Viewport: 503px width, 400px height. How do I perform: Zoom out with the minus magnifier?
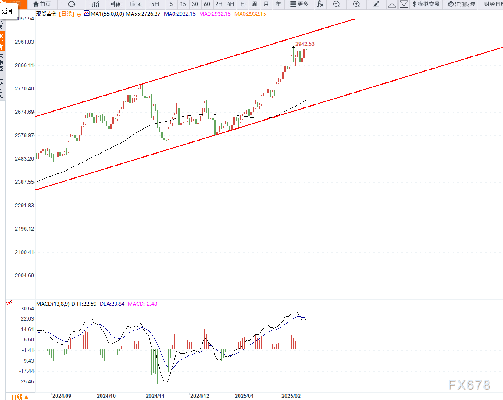click(x=336, y=4)
